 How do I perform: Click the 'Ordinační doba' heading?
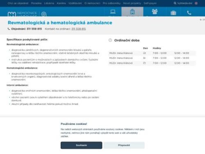(127, 40)
